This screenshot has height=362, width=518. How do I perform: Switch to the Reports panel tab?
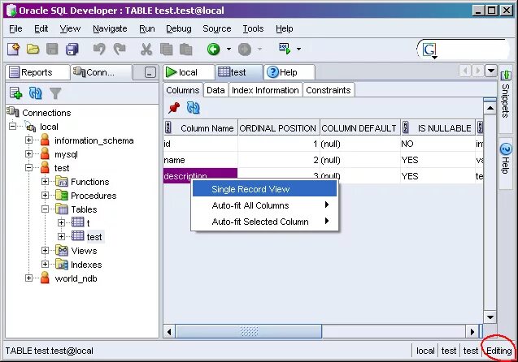coord(37,72)
